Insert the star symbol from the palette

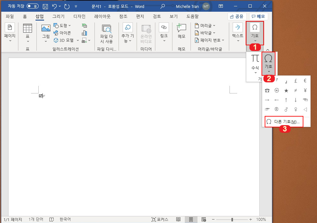click(286, 90)
